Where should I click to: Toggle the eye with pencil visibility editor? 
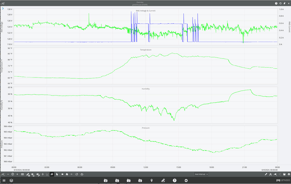pos(38,174)
